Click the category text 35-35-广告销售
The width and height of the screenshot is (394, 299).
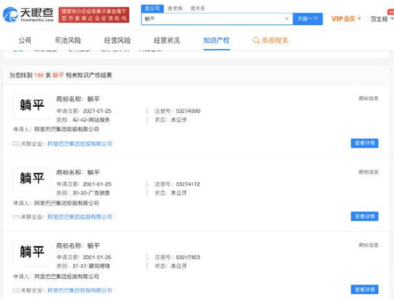click(x=91, y=193)
